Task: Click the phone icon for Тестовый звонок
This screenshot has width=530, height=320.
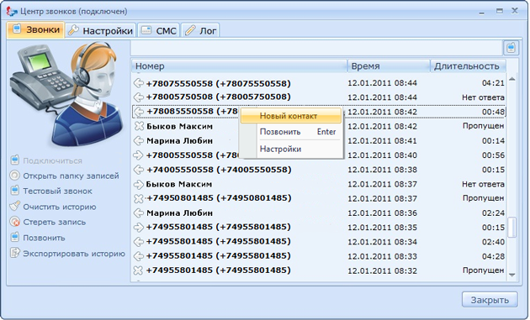Action: (15, 191)
